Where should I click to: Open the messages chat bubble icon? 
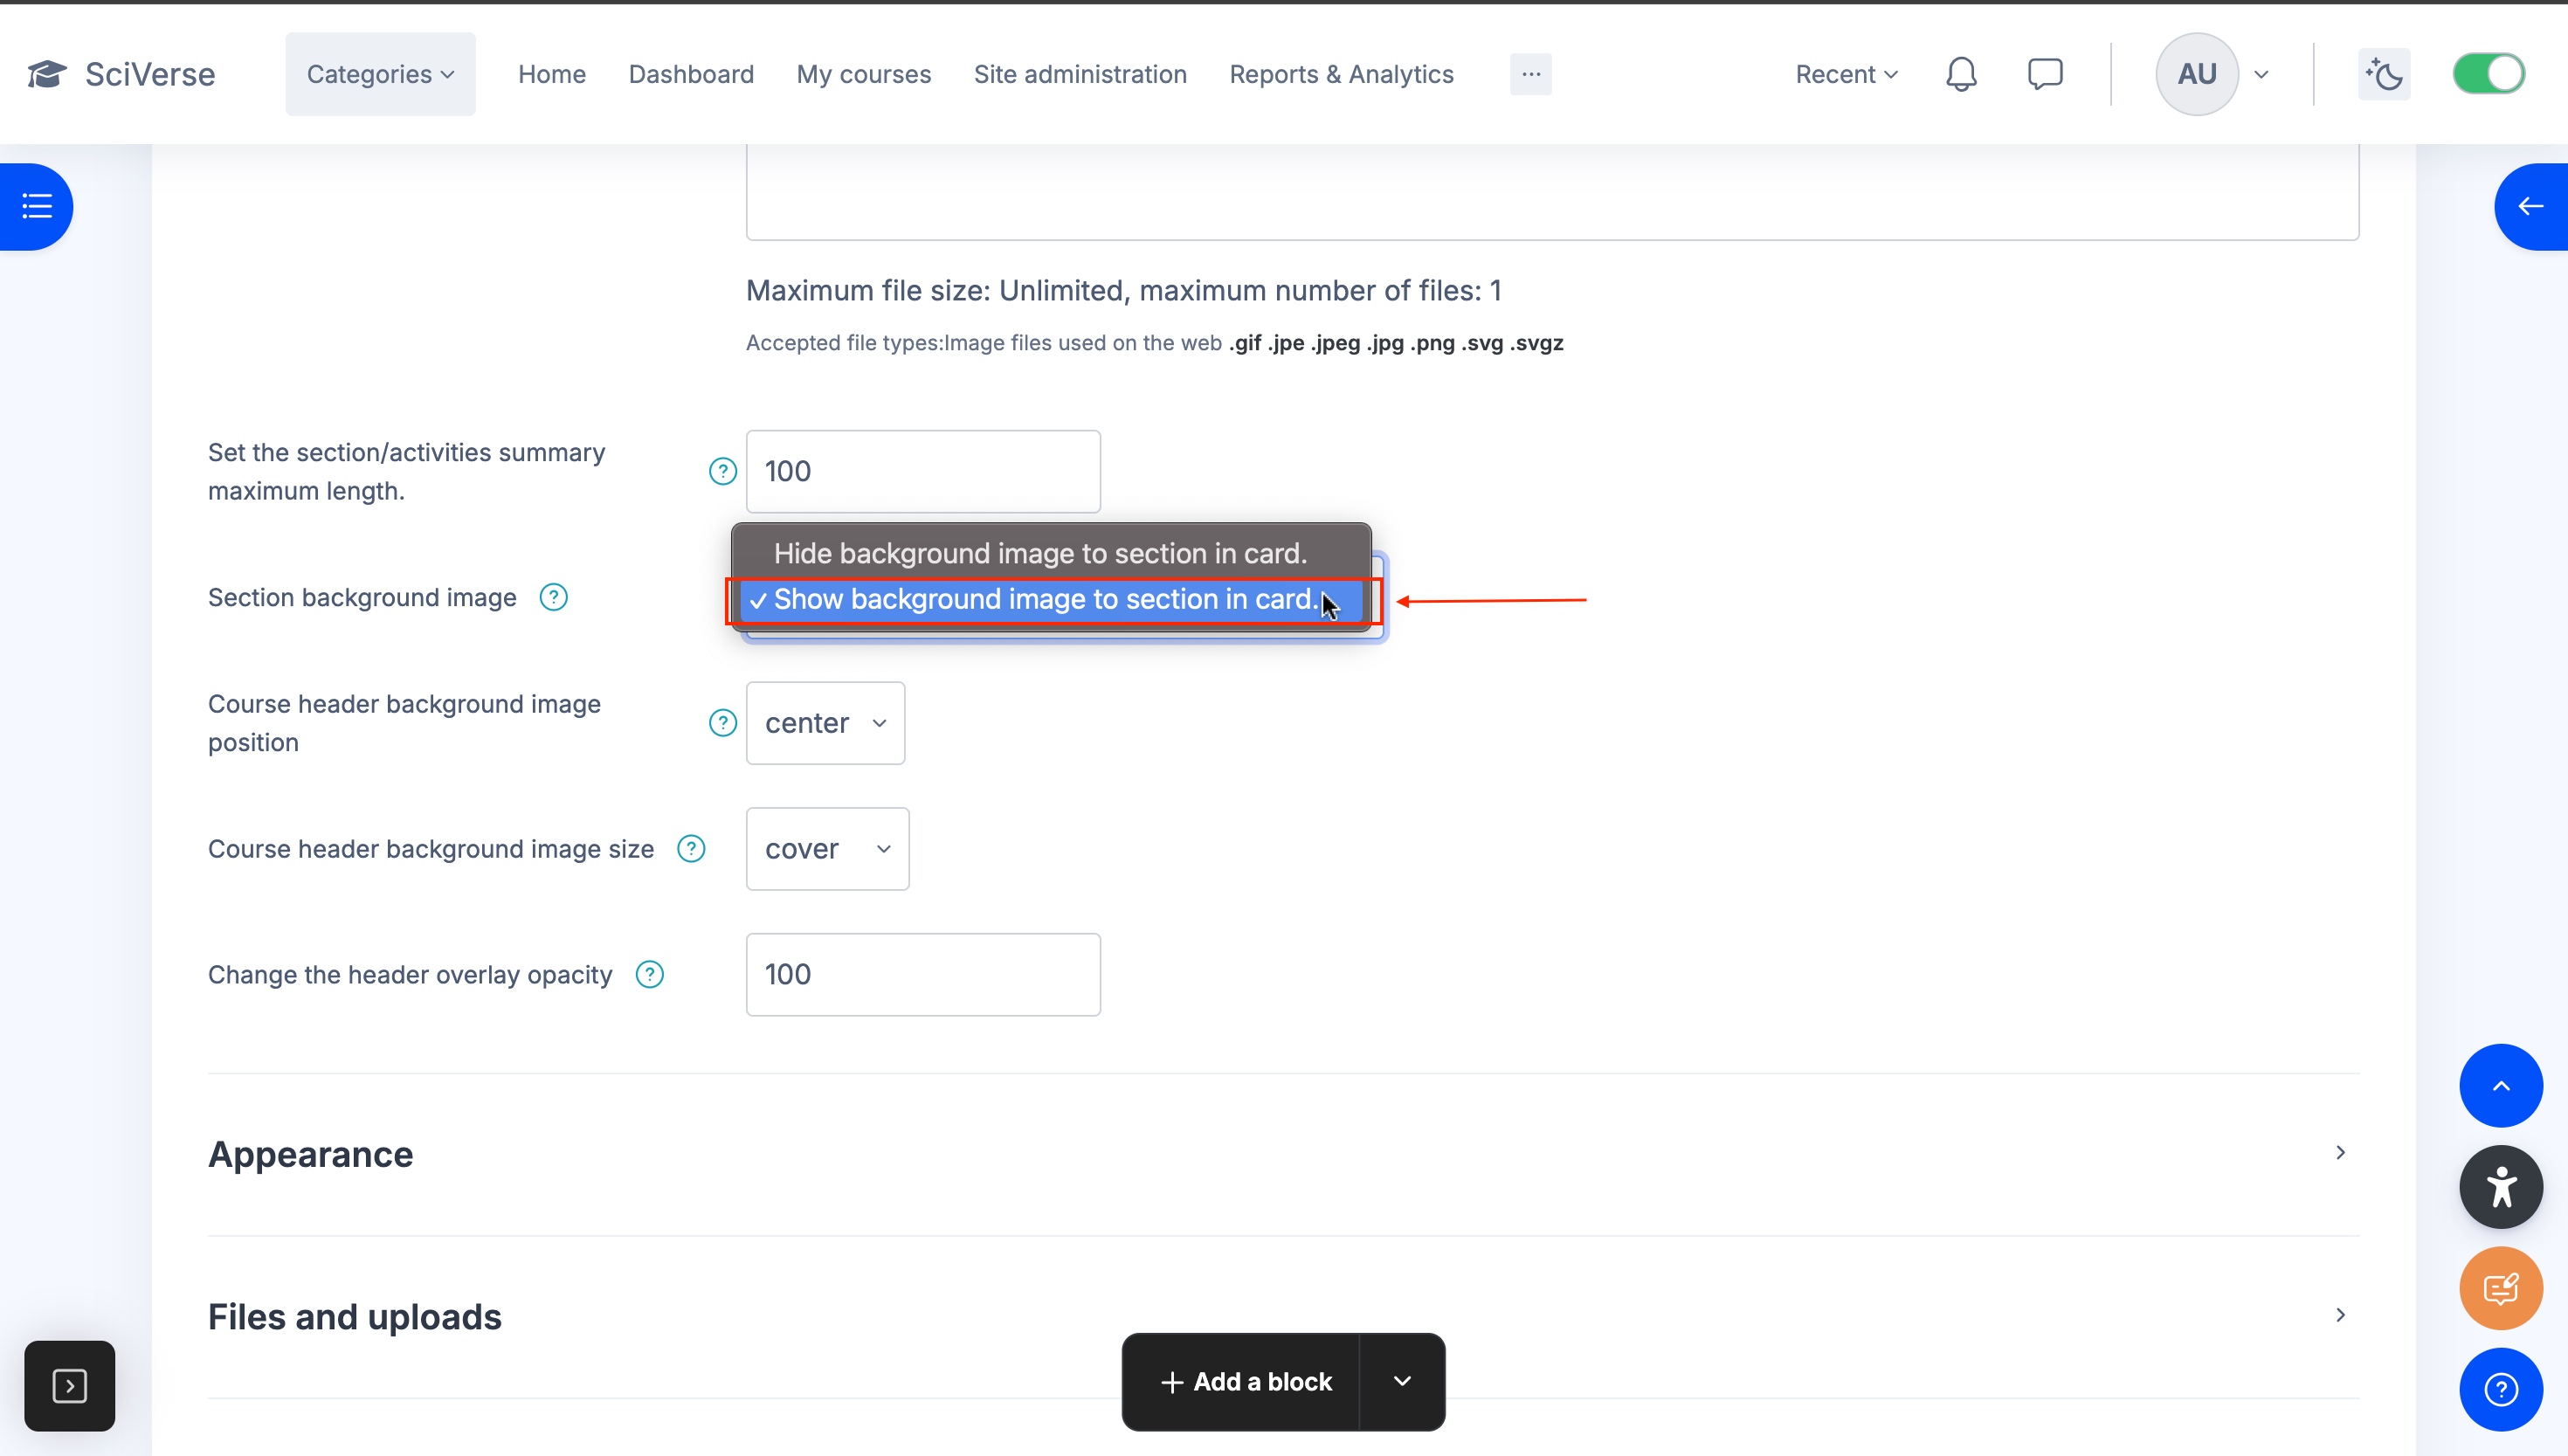point(2045,74)
